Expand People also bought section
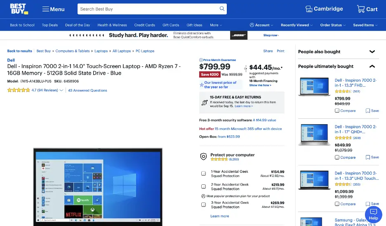Viewport: 386px width, 226px height. [x=372, y=52]
